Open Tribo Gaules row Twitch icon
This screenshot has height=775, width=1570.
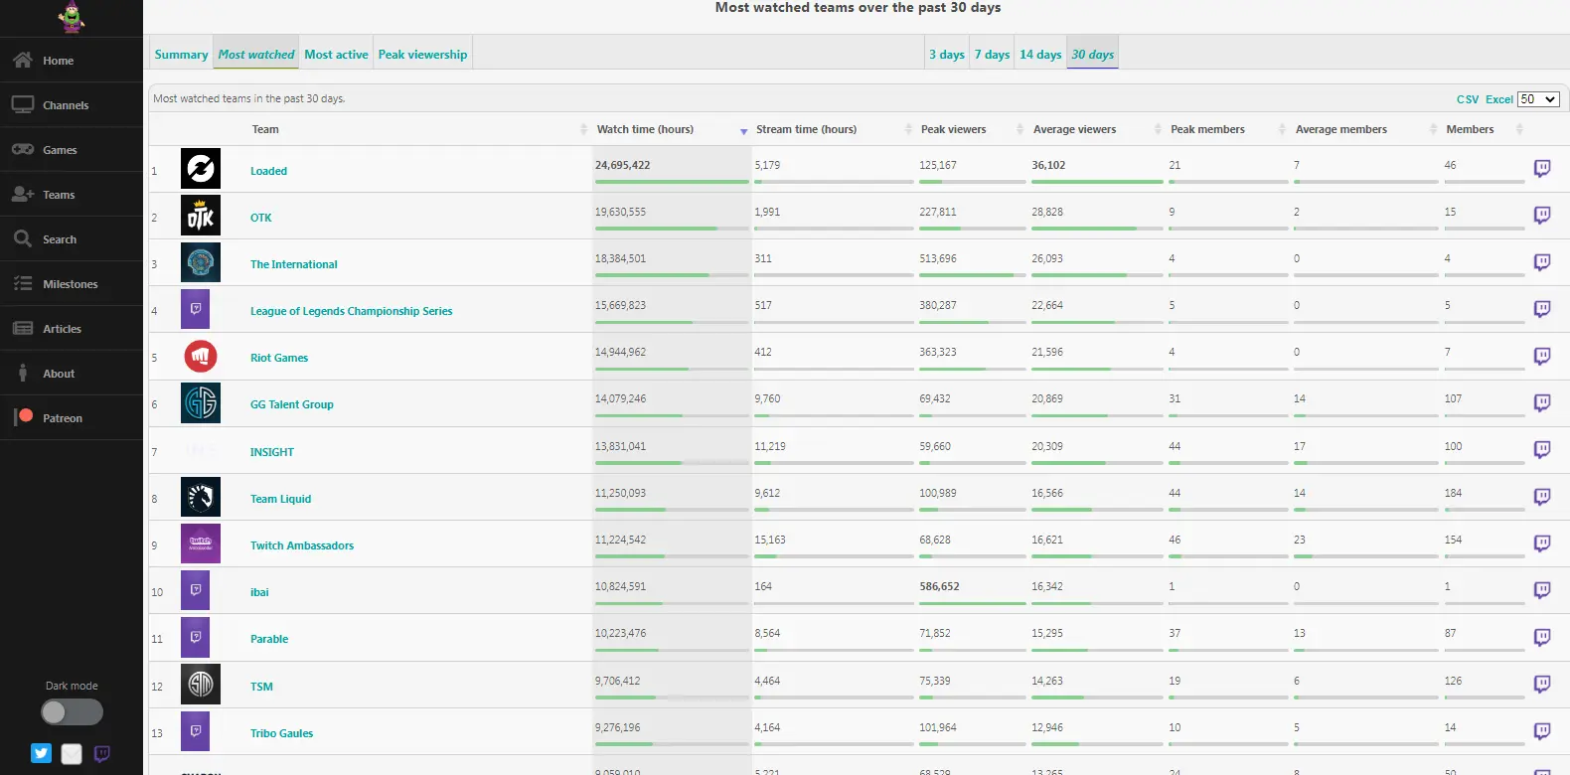point(1542,731)
